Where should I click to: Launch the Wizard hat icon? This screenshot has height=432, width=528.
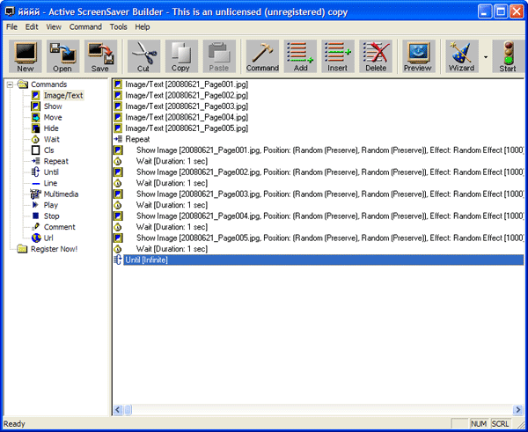coord(462,56)
